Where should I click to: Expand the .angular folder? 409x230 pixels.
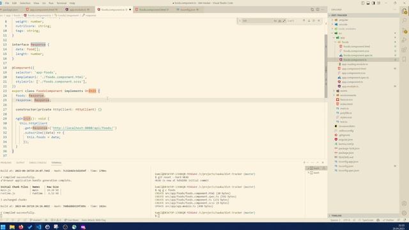click(364, 20)
